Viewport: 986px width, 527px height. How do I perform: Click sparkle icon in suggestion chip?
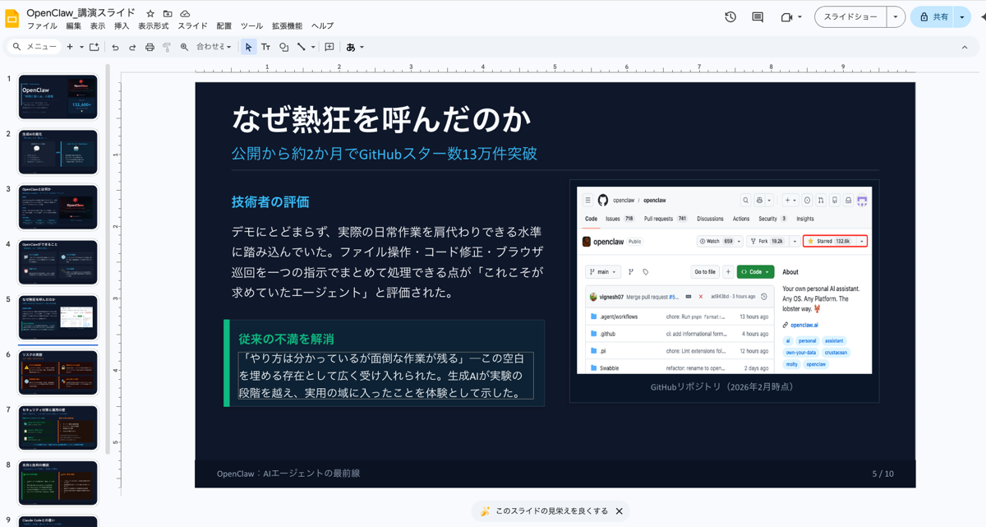point(485,511)
